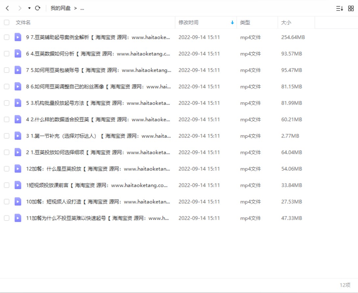Check the box for 6 4.豆荚数据如何分析
Screen dimensions: 358x293
coord(7,54)
